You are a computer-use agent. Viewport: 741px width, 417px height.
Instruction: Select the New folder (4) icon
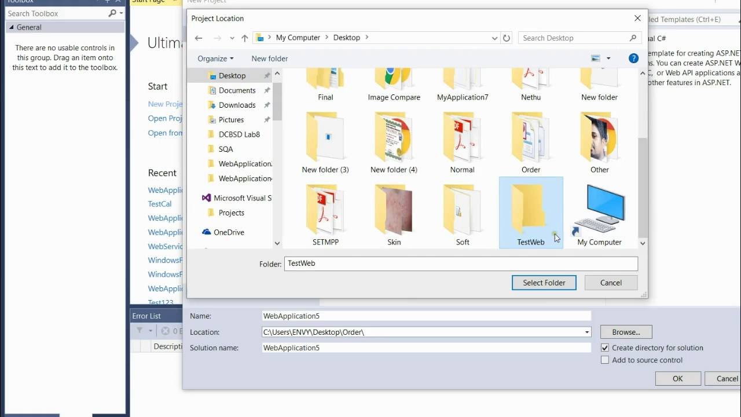click(394, 143)
